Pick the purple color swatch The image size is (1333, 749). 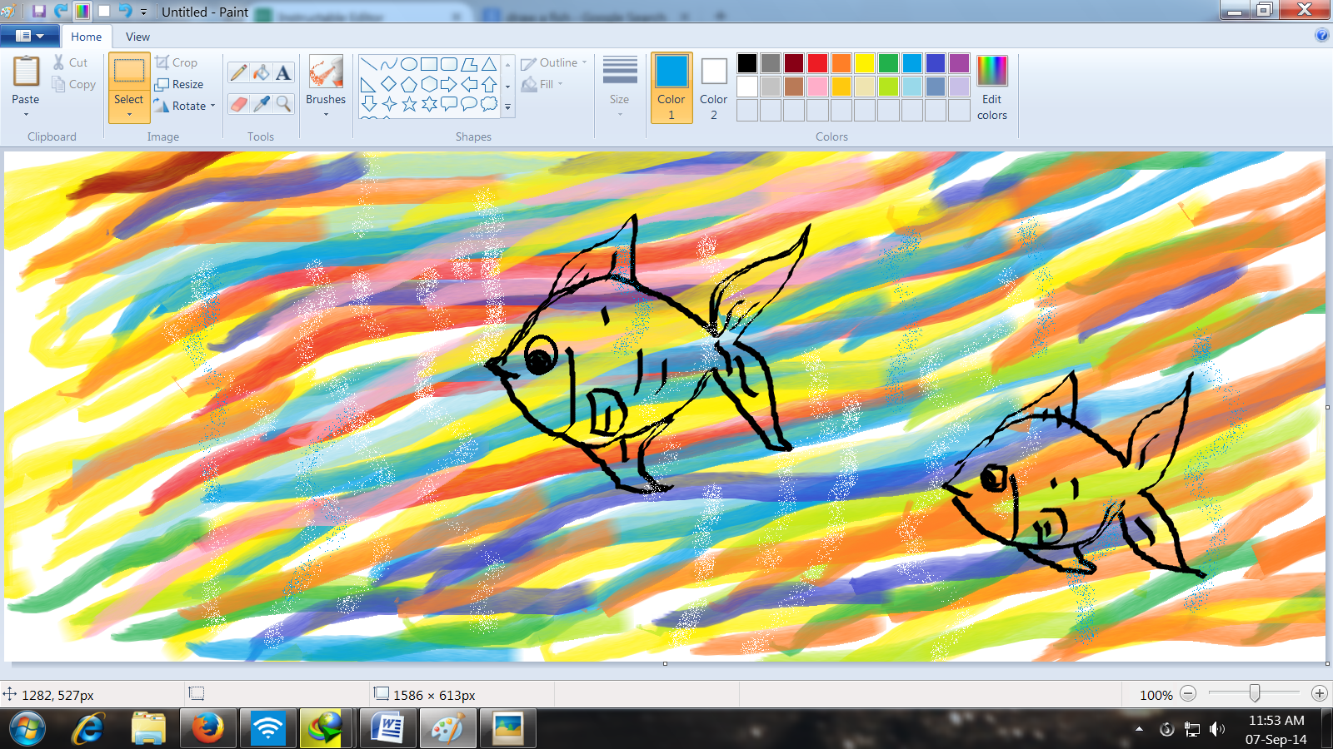[x=960, y=63]
